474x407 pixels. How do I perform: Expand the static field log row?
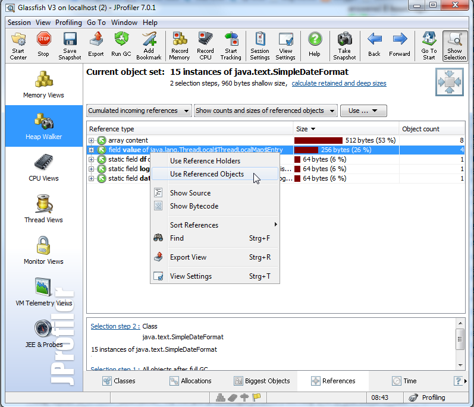92,169
